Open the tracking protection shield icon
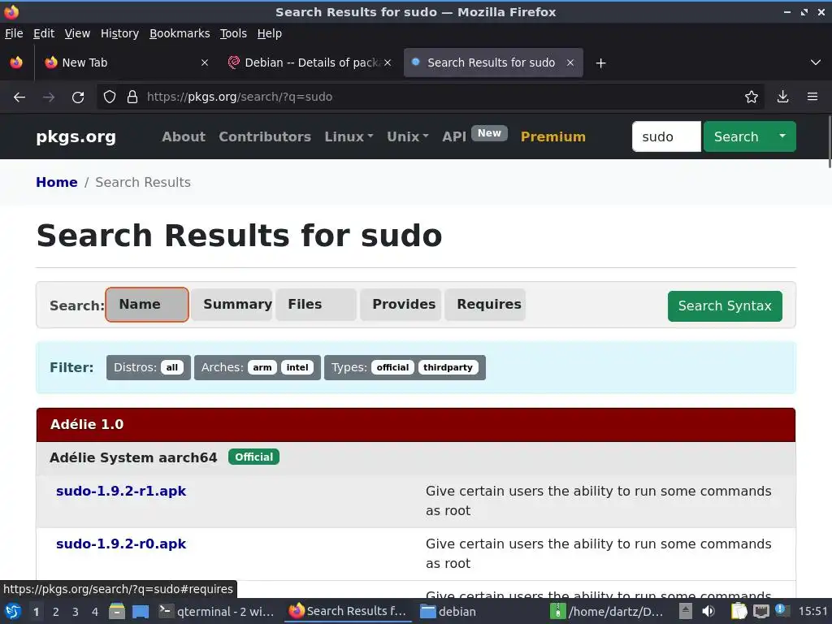The height and width of the screenshot is (624, 832). point(110,97)
